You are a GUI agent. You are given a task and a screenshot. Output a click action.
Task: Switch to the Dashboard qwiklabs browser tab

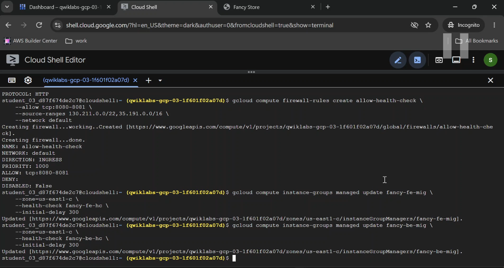65,7
